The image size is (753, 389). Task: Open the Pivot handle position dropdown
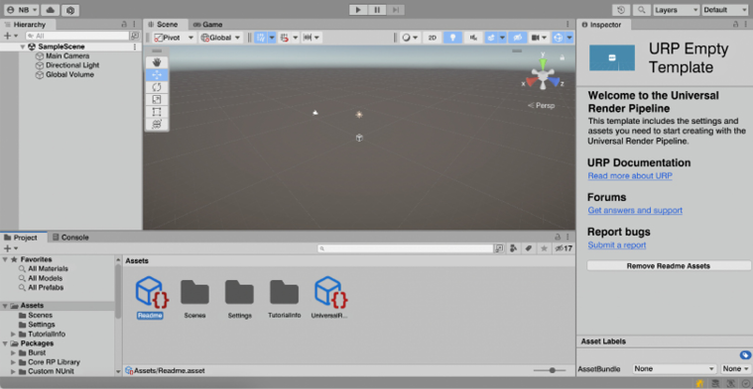point(175,38)
